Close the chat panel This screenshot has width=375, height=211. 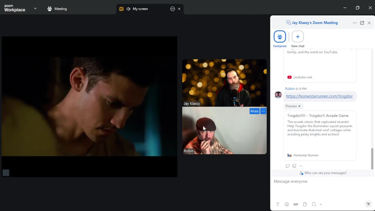(x=369, y=23)
